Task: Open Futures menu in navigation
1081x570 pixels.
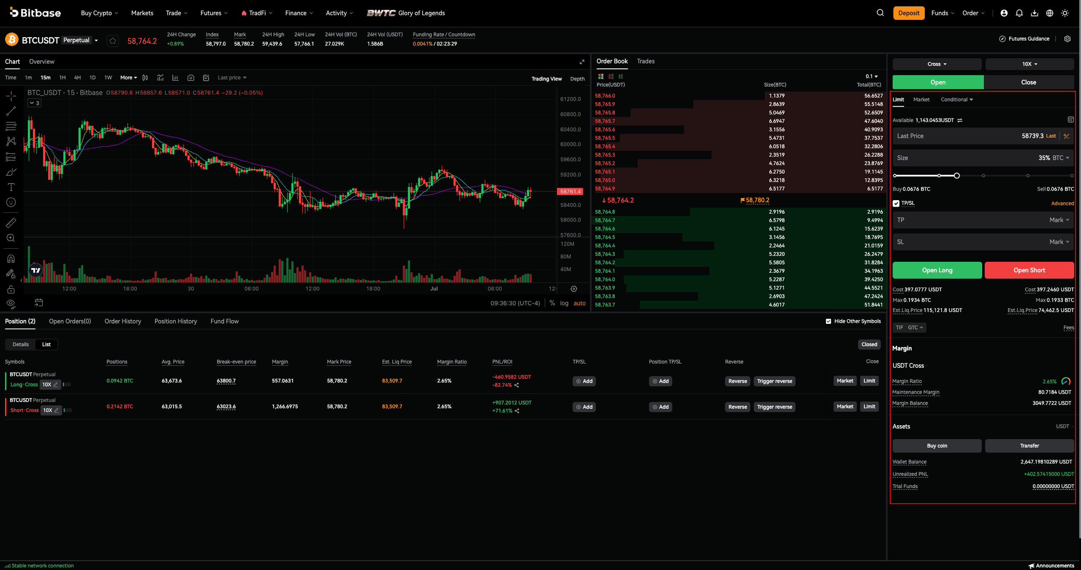Action: [x=214, y=13]
